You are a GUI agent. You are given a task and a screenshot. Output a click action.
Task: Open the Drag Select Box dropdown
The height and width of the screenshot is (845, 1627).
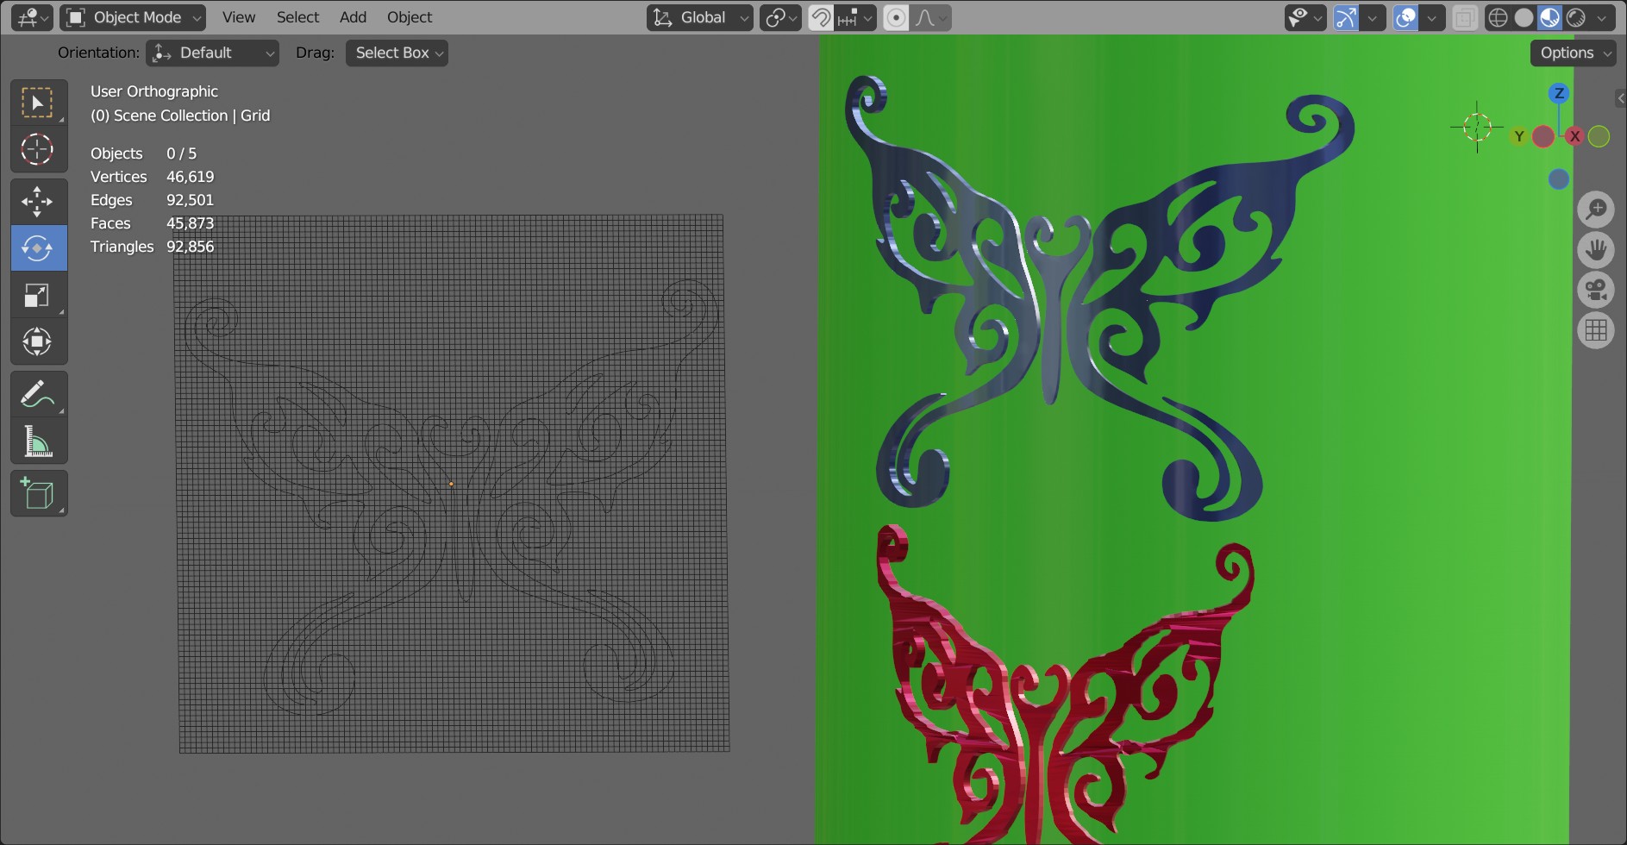[397, 53]
